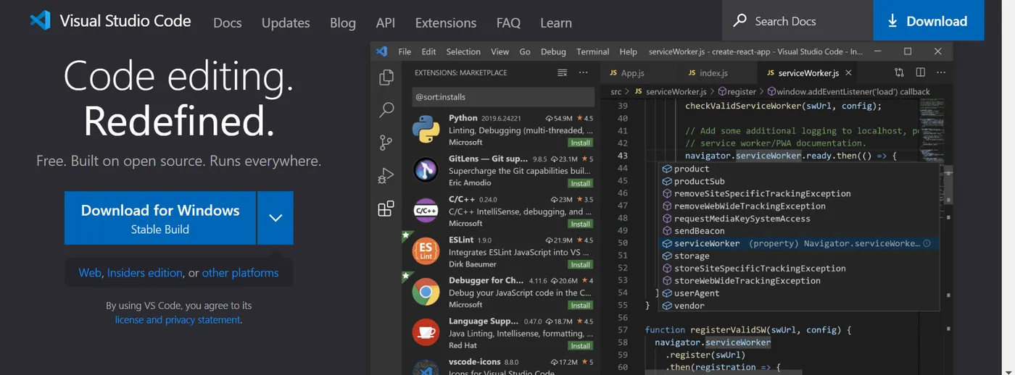
Task: Open the Extensions panel more actions ellipsis
Action: pyautogui.click(x=583, y=72)
